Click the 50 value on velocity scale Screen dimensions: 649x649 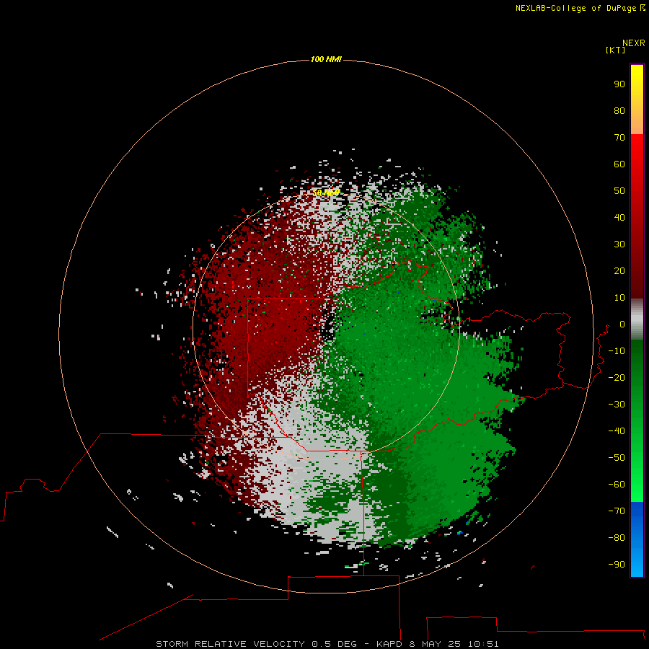pyautogui.click(x=619, y=191)
